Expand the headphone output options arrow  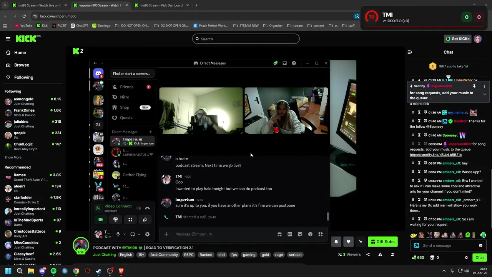[x=139, y=234]
